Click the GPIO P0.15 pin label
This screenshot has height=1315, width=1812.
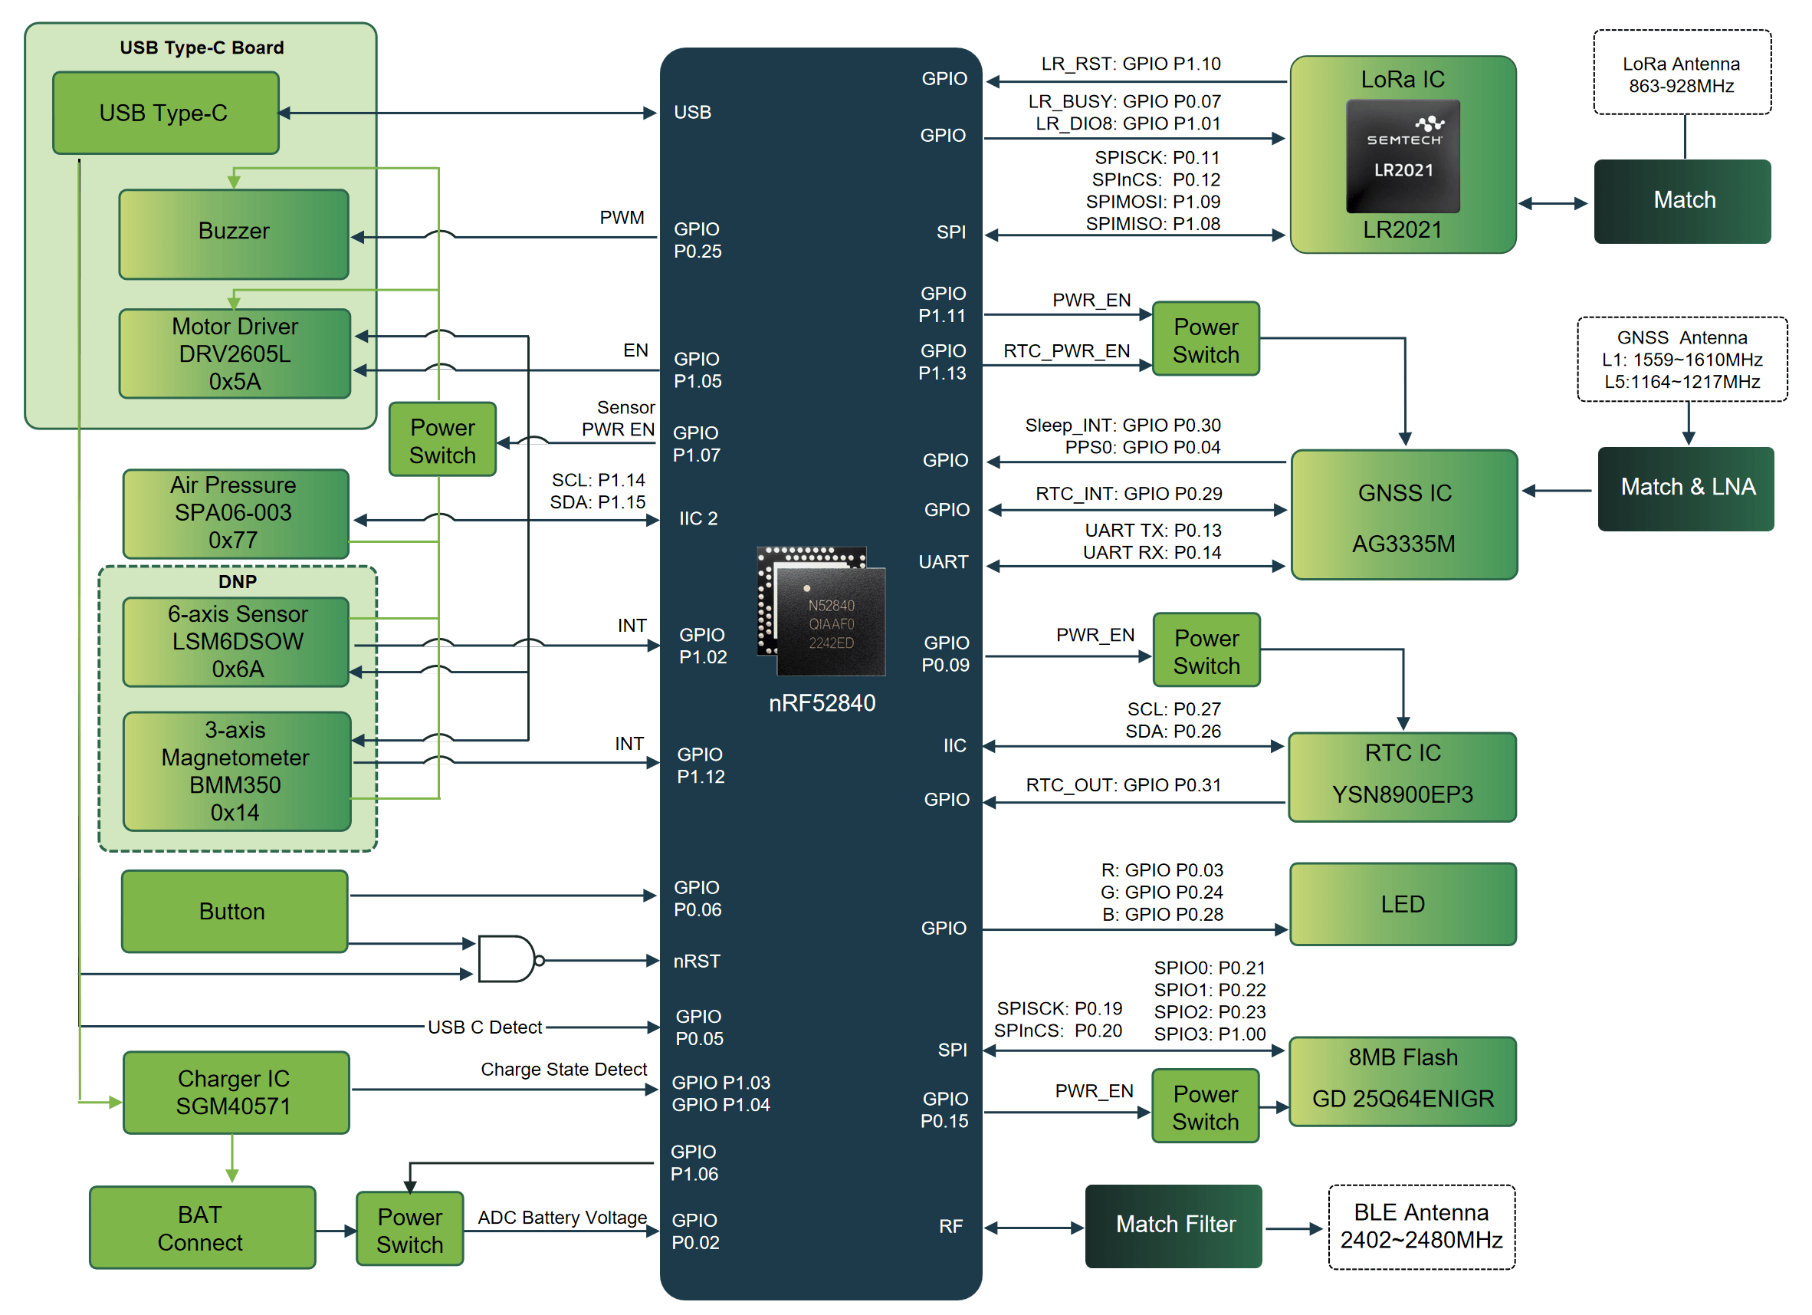(944, 1110)
